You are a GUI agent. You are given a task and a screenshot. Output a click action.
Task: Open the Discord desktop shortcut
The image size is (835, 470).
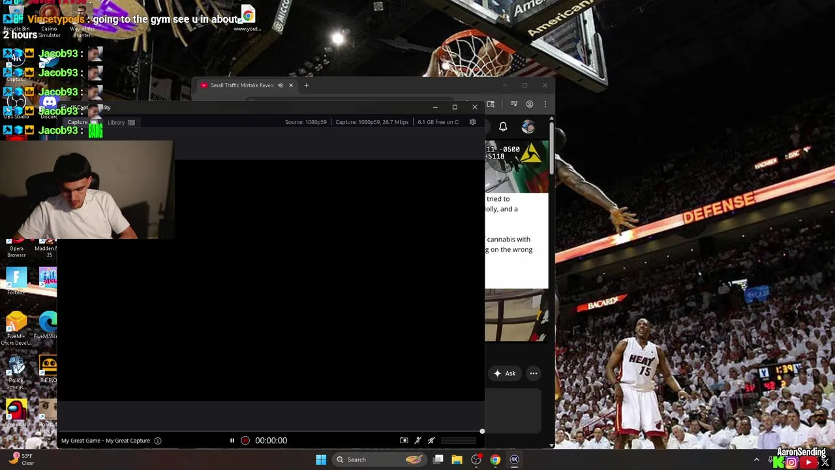click(x=49, y=106)
